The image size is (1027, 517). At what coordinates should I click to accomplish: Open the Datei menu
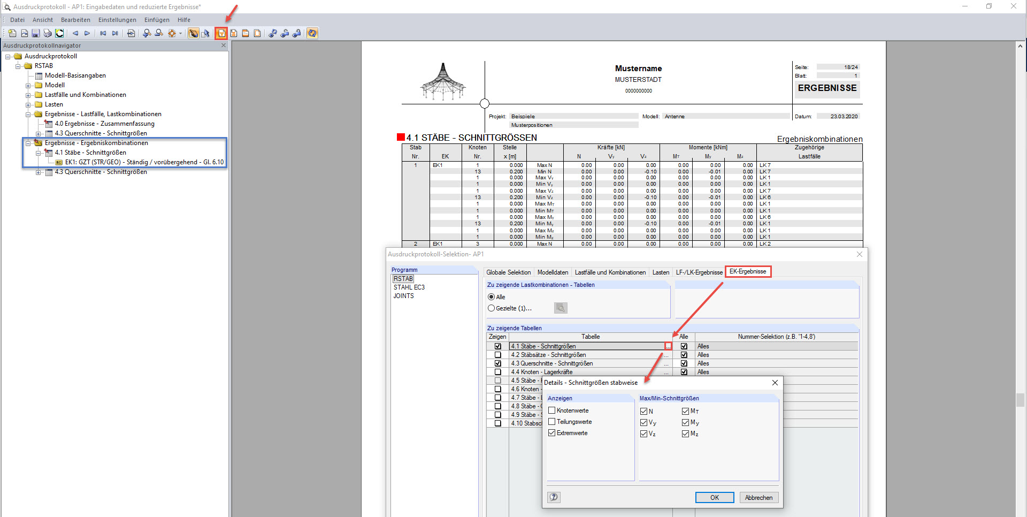click(x=17, y=20)
